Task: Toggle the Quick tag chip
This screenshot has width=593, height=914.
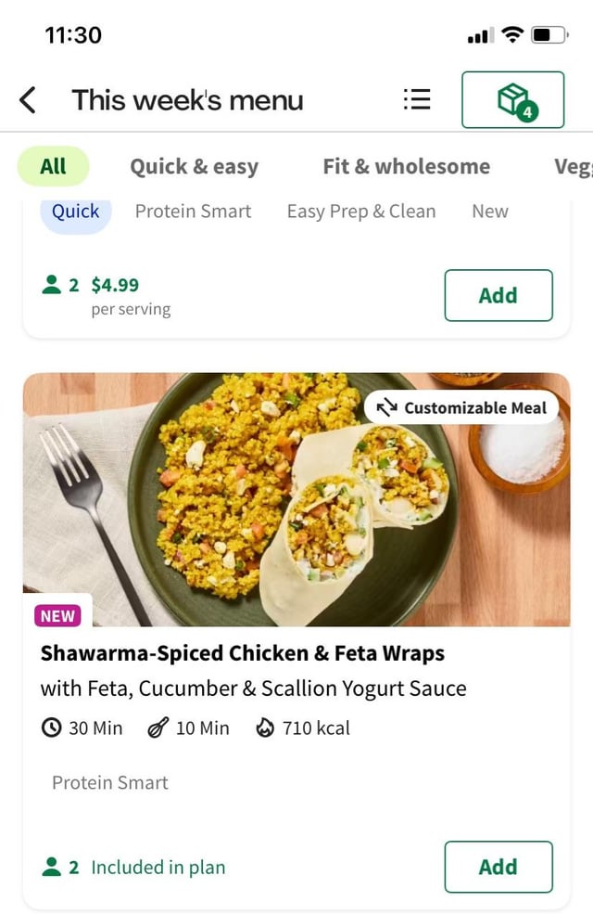Action: tap(75, 212)
